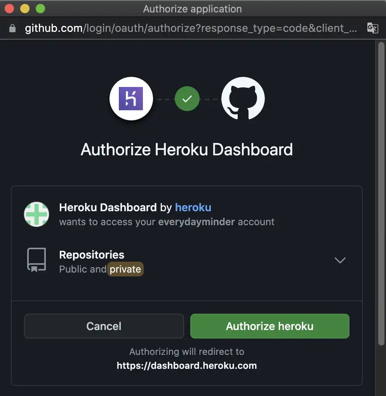Click the private scope badge
This screenshot has width=386, height=396.
click(x=125, y=269)
